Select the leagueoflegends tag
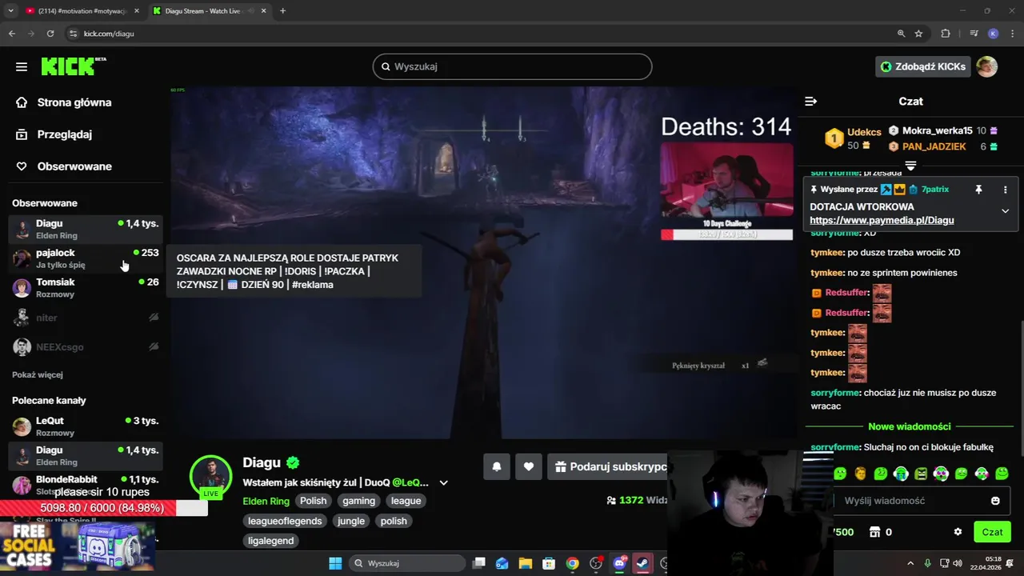 coord(285,521)
